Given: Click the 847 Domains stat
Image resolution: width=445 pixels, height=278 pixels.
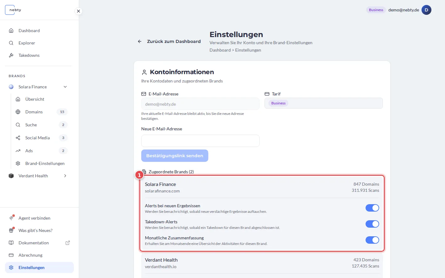Looking at the screenshot, I should point(366,184).
